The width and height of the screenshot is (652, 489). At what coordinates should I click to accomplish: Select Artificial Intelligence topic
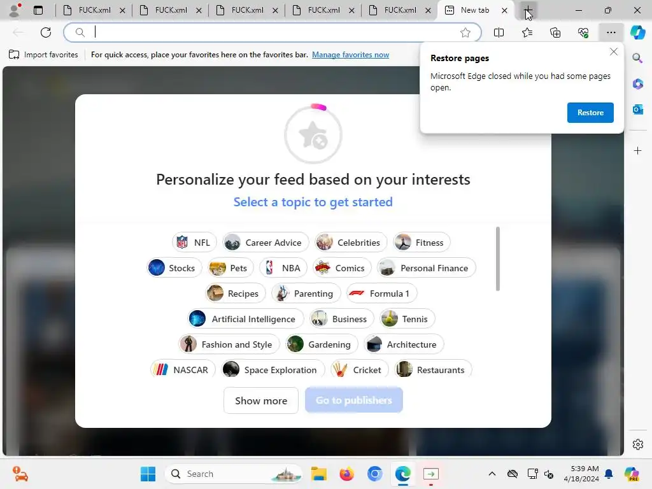pyautogui.click(x=245, y=319)
